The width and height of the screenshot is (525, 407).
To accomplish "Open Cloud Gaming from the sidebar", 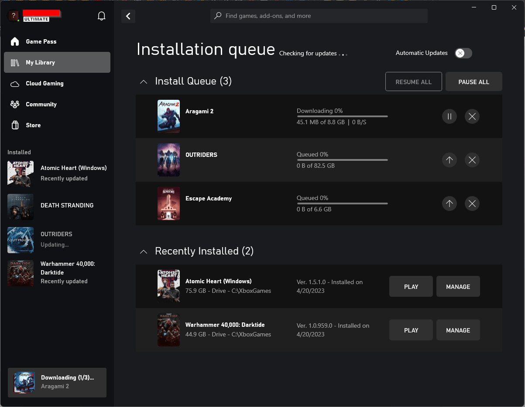I will pos(57,83).
